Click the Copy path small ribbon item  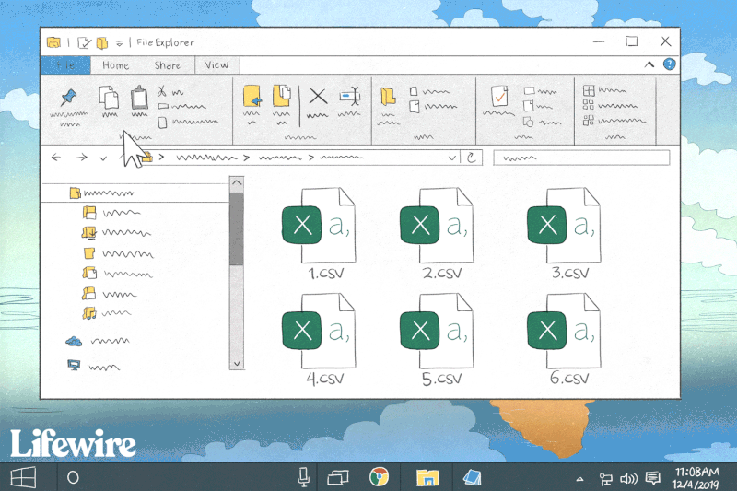181,107
